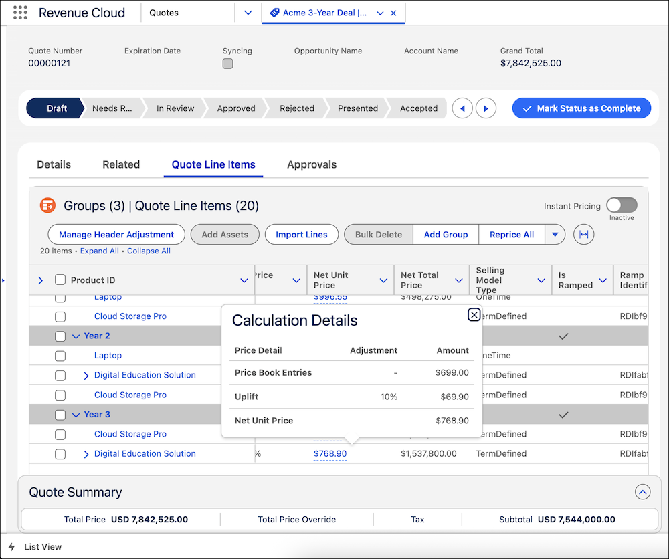Collapse the Year 3 group

[76, 415]
